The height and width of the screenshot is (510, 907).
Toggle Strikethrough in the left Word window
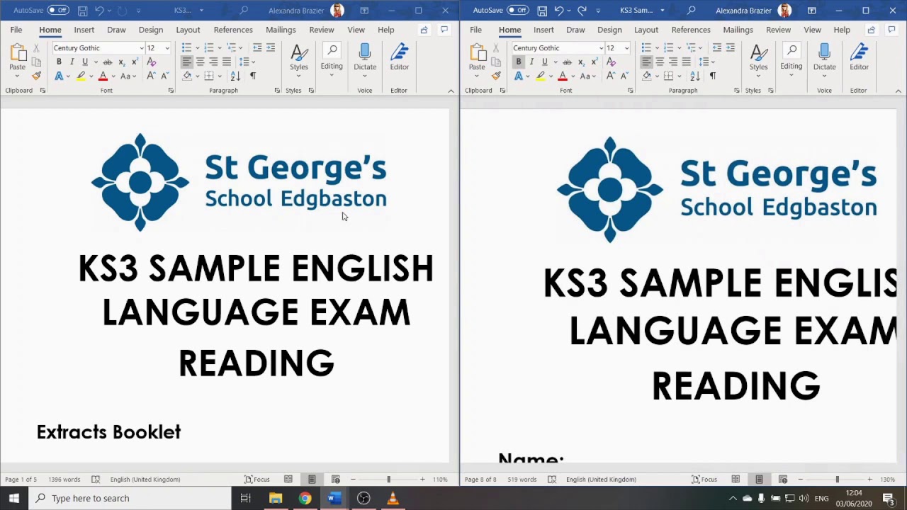(108, 62)
